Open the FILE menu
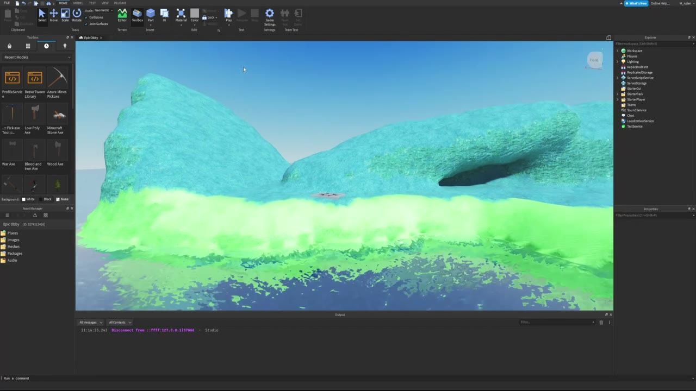Viewport: 696px width, 391px height. pos(7,3)
